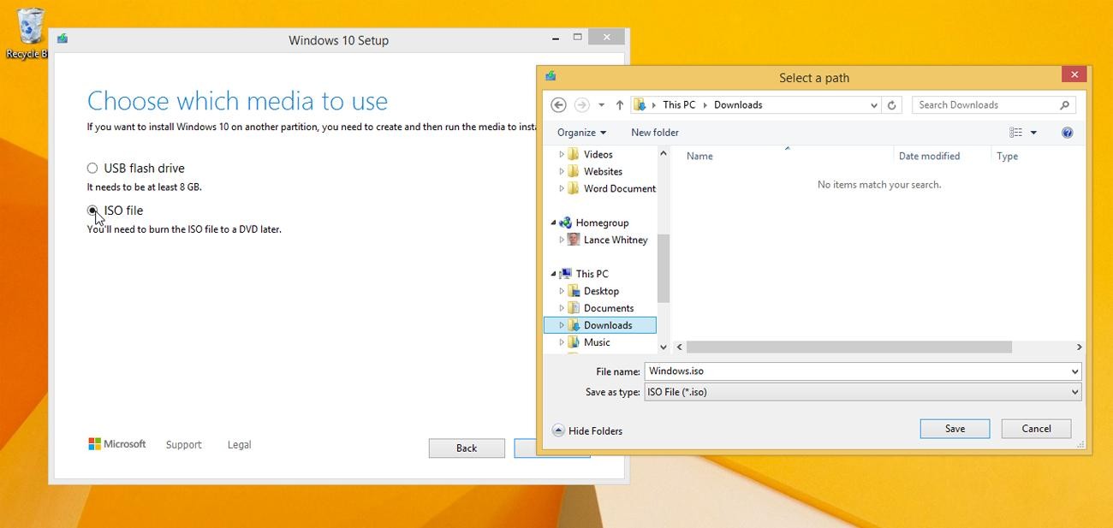Collapse the Homegroup node

pyautogui.click(x=553, y=223)
